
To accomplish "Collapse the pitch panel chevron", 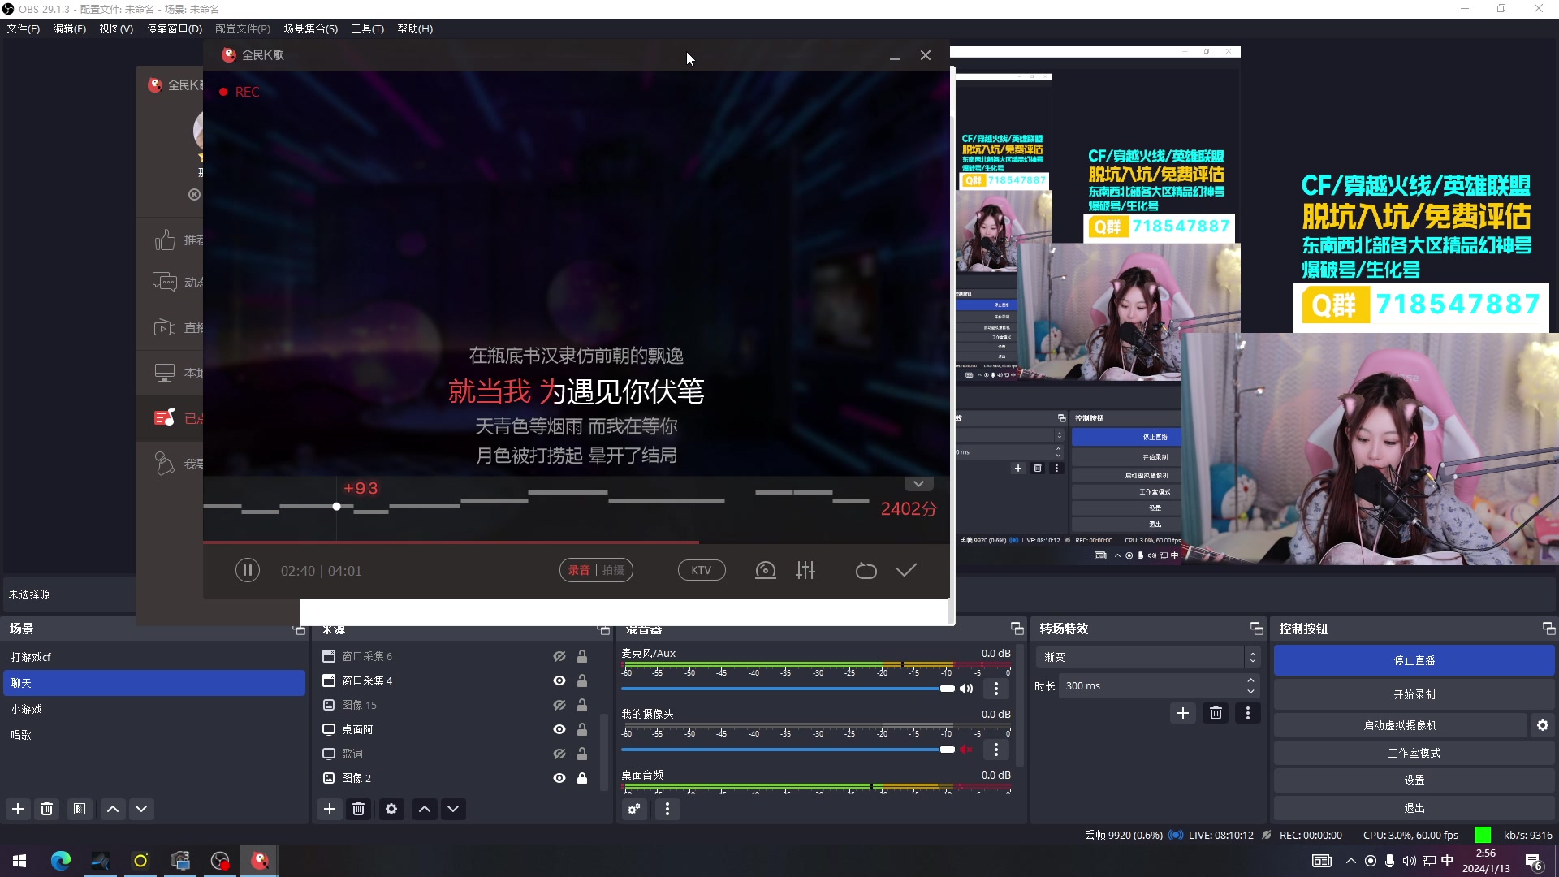I will coord(918,484).
